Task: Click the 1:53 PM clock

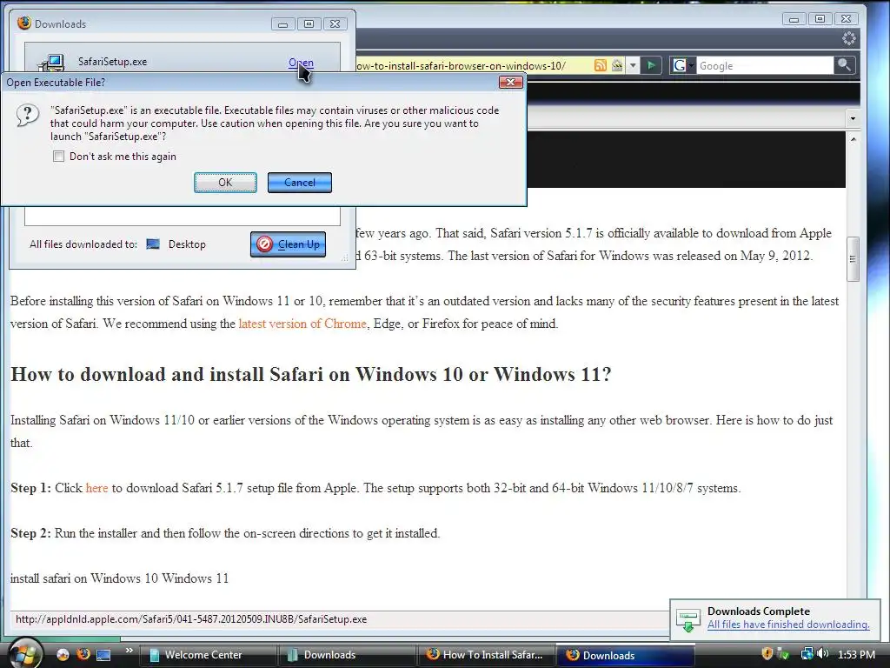Action: [856, 655]
